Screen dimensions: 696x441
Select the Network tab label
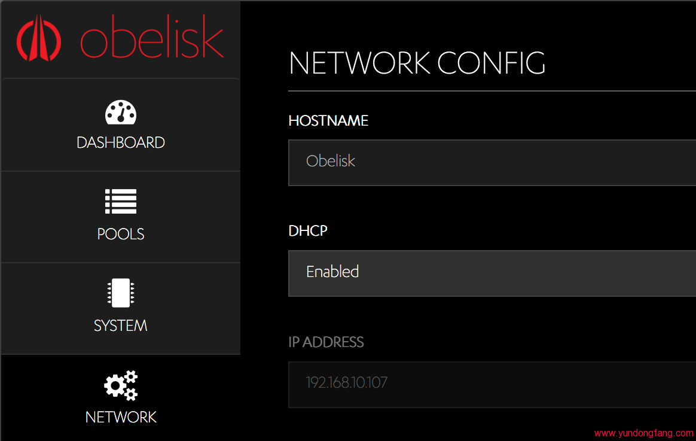(x=121, y=417)
